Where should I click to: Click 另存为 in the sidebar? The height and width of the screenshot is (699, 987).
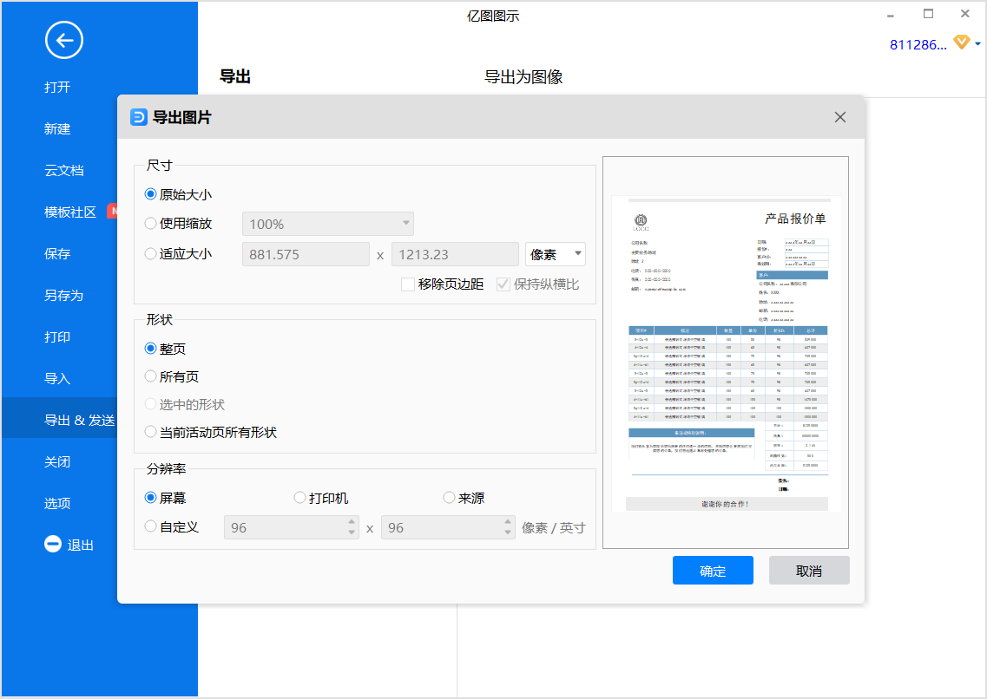pyautogui.click(x=63, y=295)
